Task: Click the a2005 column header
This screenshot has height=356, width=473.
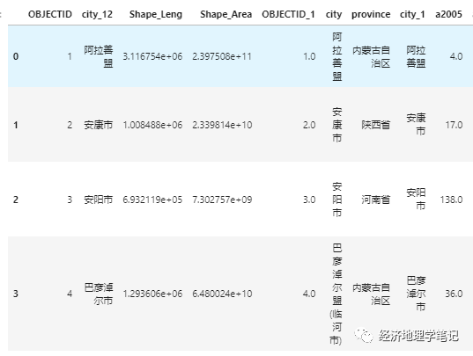Action: [x=448, y=14]
